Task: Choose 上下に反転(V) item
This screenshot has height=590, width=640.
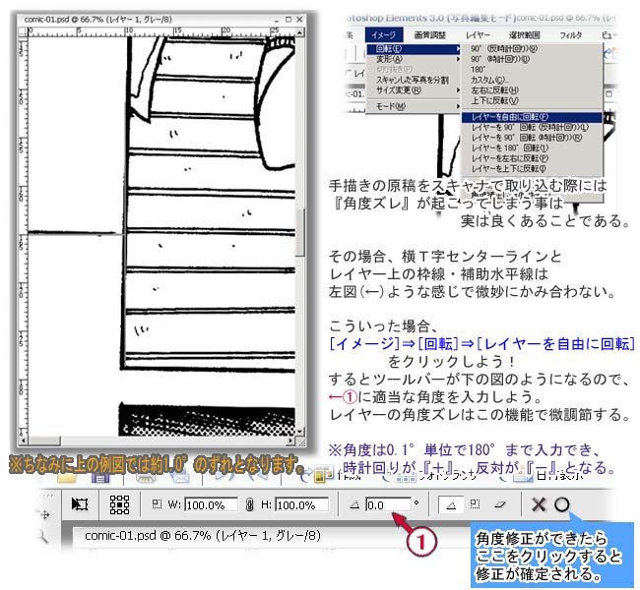Action: 532,100
